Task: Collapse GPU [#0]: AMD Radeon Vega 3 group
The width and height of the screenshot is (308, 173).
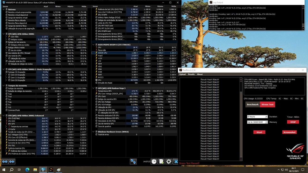Action: (94, 88)
